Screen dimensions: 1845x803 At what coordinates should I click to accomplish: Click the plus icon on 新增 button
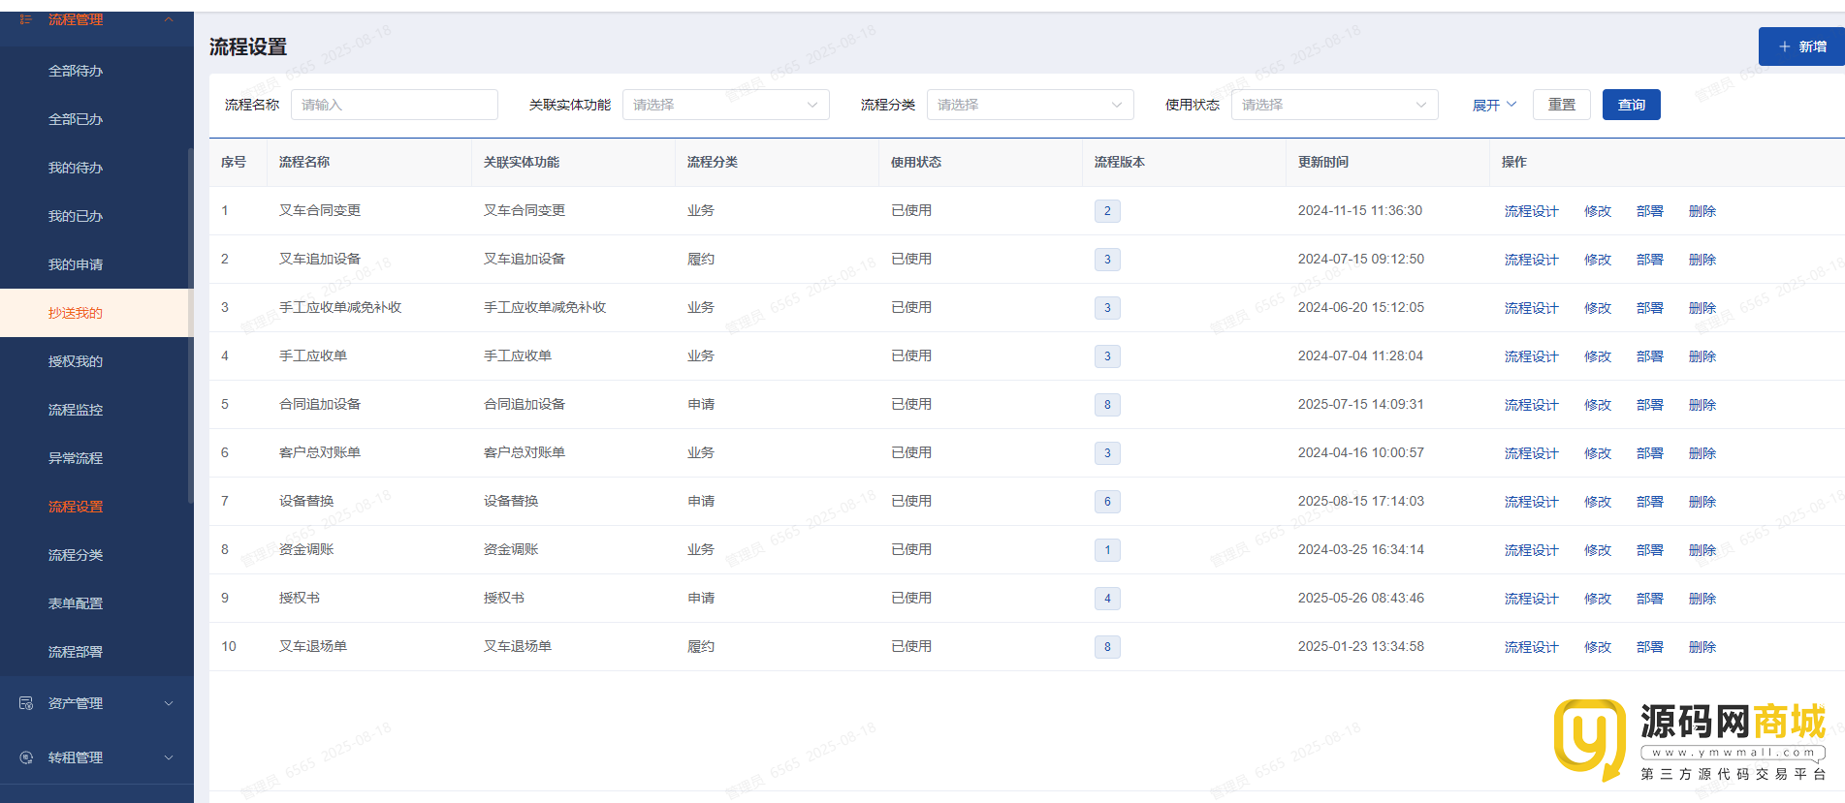pyautogui.click(x=1784, y=46)
